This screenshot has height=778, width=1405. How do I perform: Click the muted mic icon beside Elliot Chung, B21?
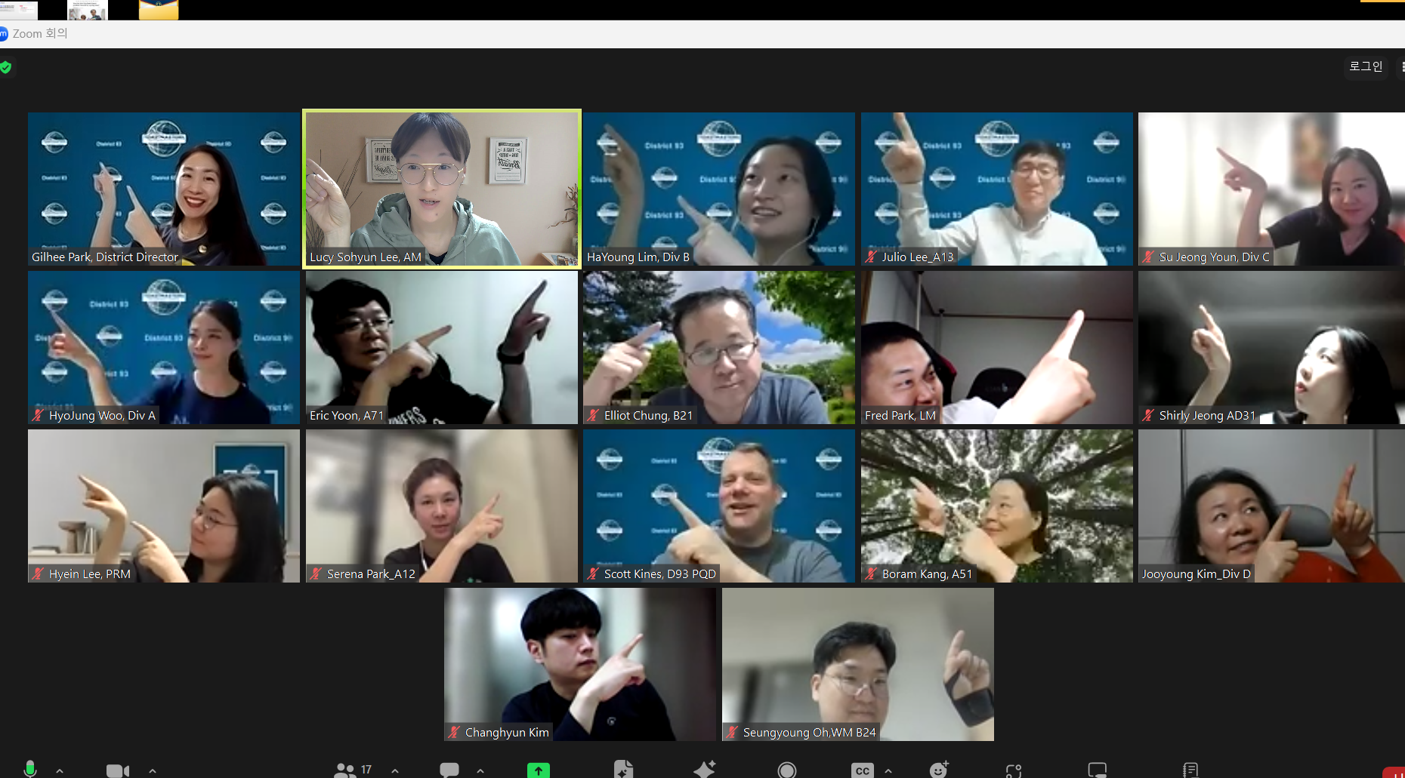[x=593, y=415]
